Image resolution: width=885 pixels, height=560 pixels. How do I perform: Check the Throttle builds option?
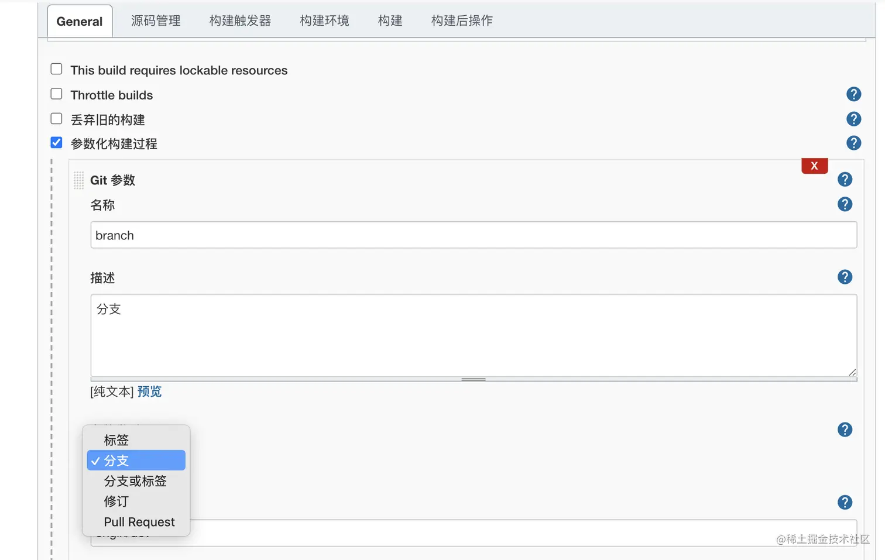click(56, 94)
